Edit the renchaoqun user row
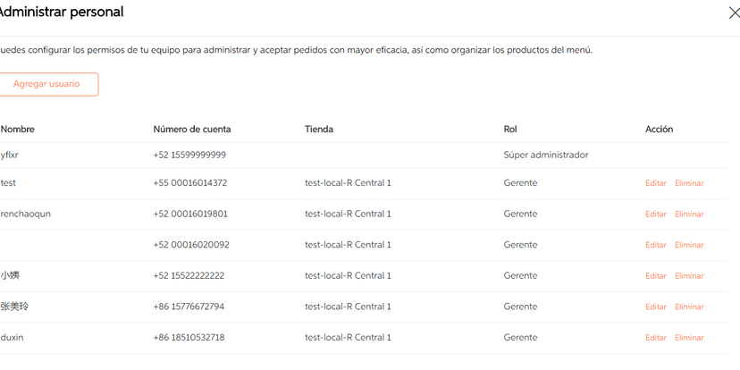This screenshot has height=370, width=740. 655,214
